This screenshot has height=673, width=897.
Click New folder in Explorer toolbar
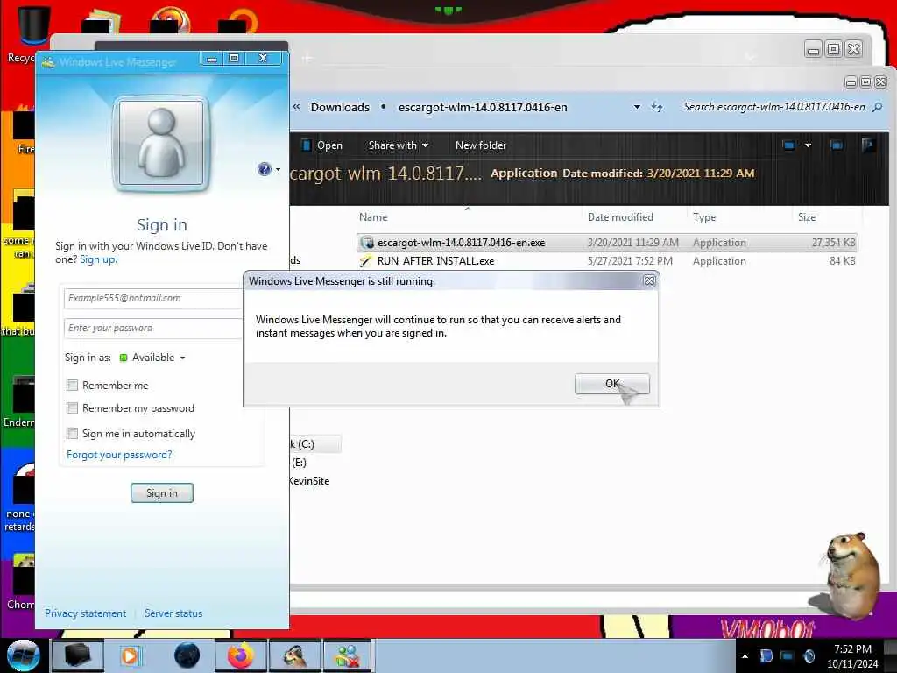(481, 145)
